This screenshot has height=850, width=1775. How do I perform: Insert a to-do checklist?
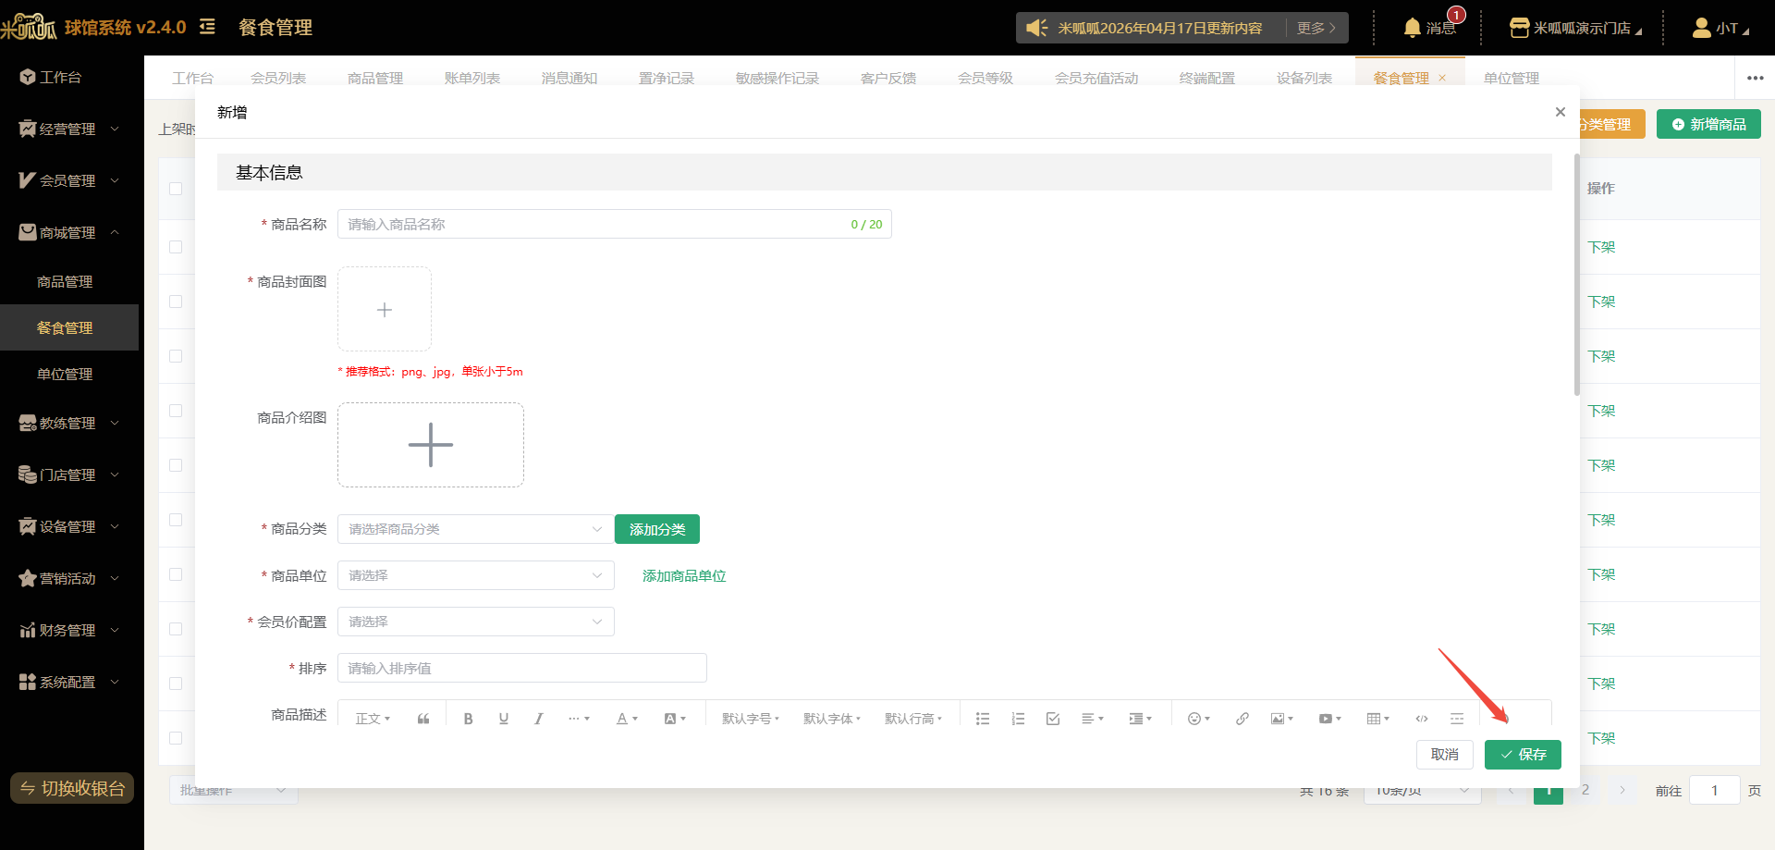click(x=1053, y=719)
